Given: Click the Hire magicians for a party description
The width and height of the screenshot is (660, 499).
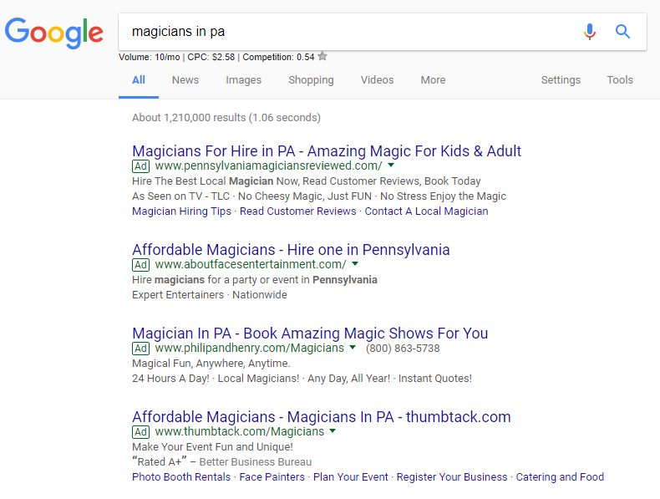Looking at the screenshot, I should click(255, 280).
